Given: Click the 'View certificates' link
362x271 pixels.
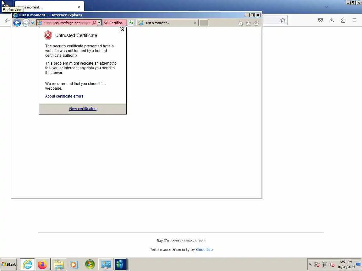Looking at the screenshot, I should (x=82, y=109).
